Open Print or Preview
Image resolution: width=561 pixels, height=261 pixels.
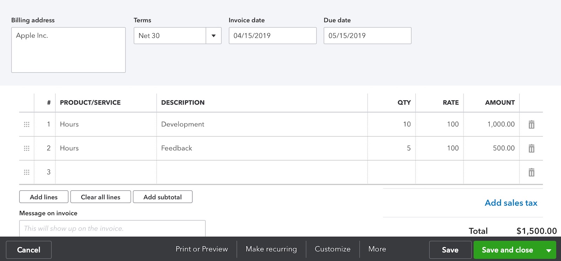pos(202,249)
